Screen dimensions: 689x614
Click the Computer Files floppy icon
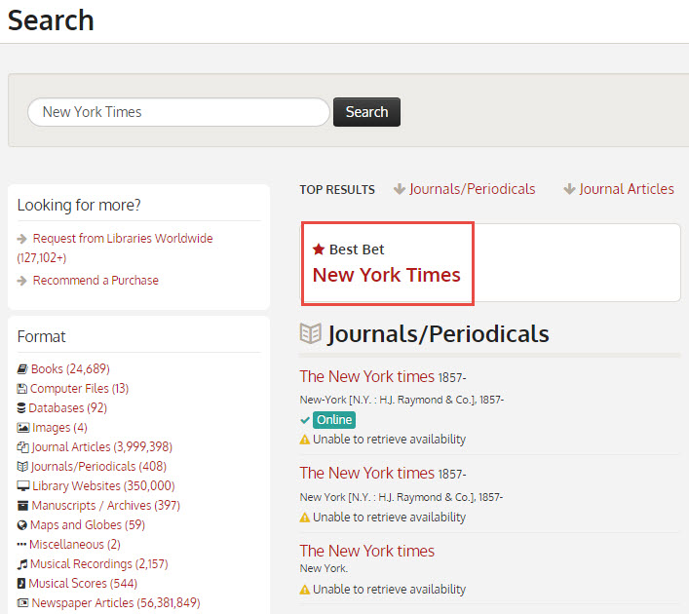pyautogui.click(x=22, y=389)
